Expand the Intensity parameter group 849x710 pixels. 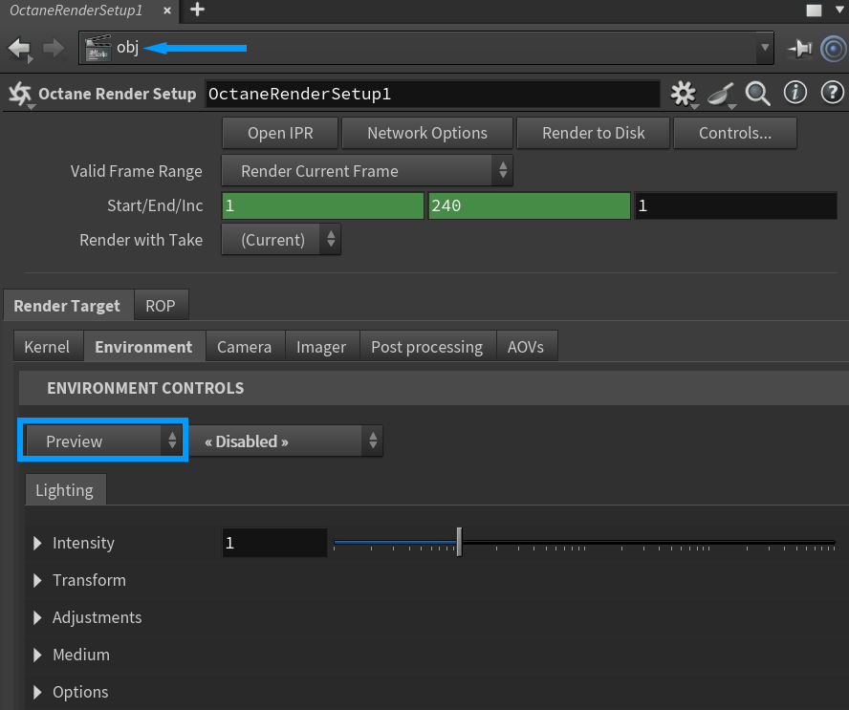38,543
